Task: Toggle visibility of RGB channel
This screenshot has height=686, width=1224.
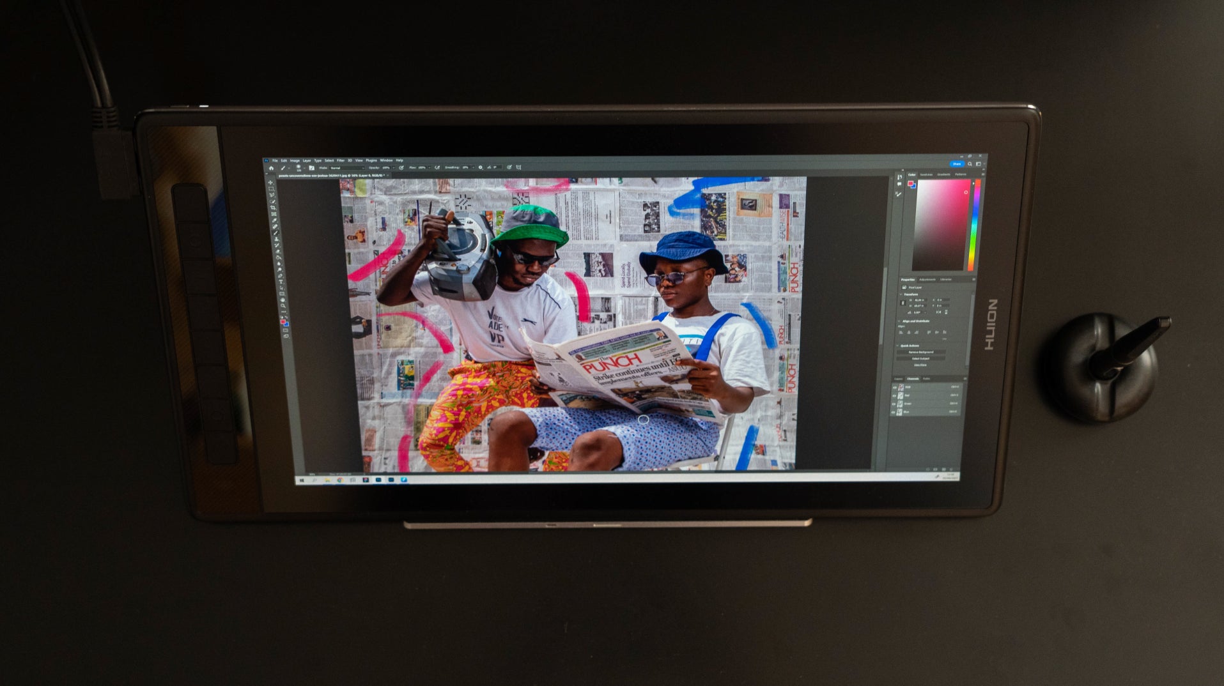Action: 894,387
